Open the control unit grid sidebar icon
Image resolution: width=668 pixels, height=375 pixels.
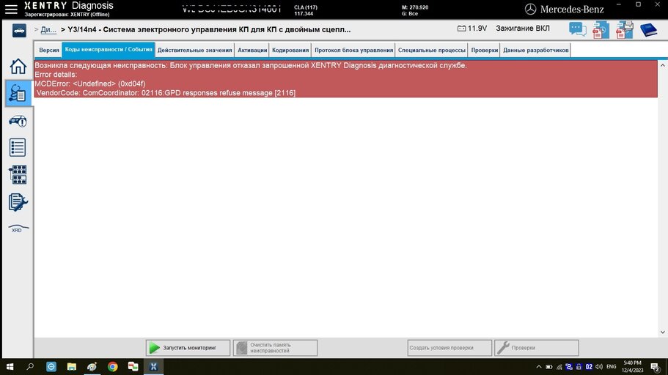pos(18,174)
